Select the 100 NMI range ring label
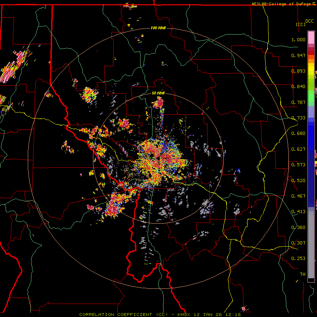This screenshot has height=317, width=317. (x=158, y=28)
